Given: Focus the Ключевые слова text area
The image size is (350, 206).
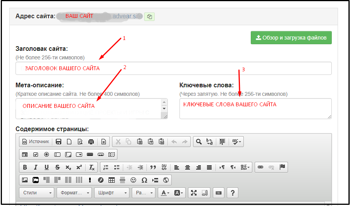Looking at the screenshot, I should tap(255, 109).
